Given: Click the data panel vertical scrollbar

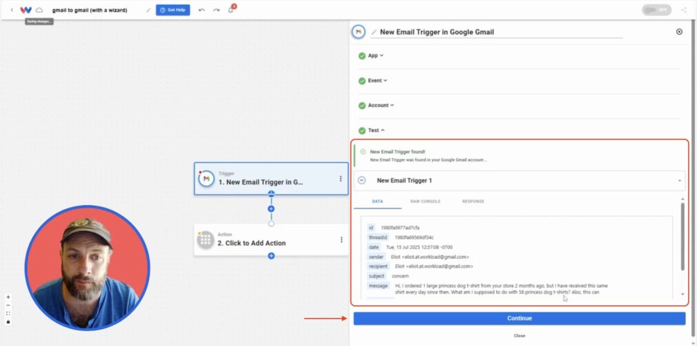Looking at the screenshot, I should (683, 236).
